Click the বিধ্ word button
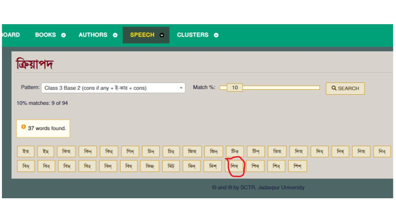The height and width of the screenshot is (223, 396). tap(26, 166)
